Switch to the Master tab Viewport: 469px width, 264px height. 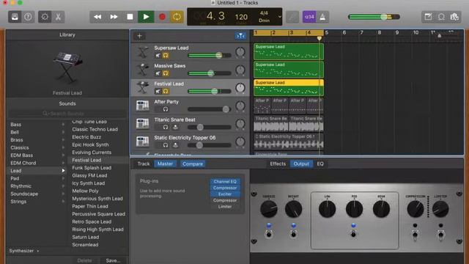tap(165, 164)
